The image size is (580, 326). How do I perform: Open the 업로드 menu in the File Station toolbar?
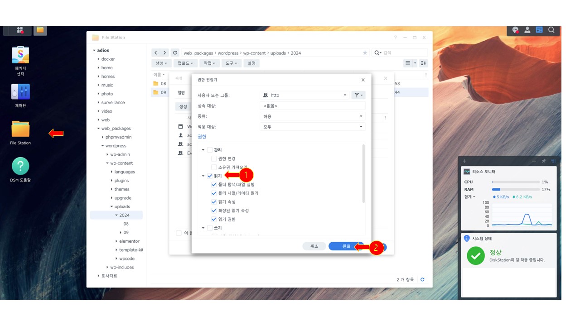point(186,63)
